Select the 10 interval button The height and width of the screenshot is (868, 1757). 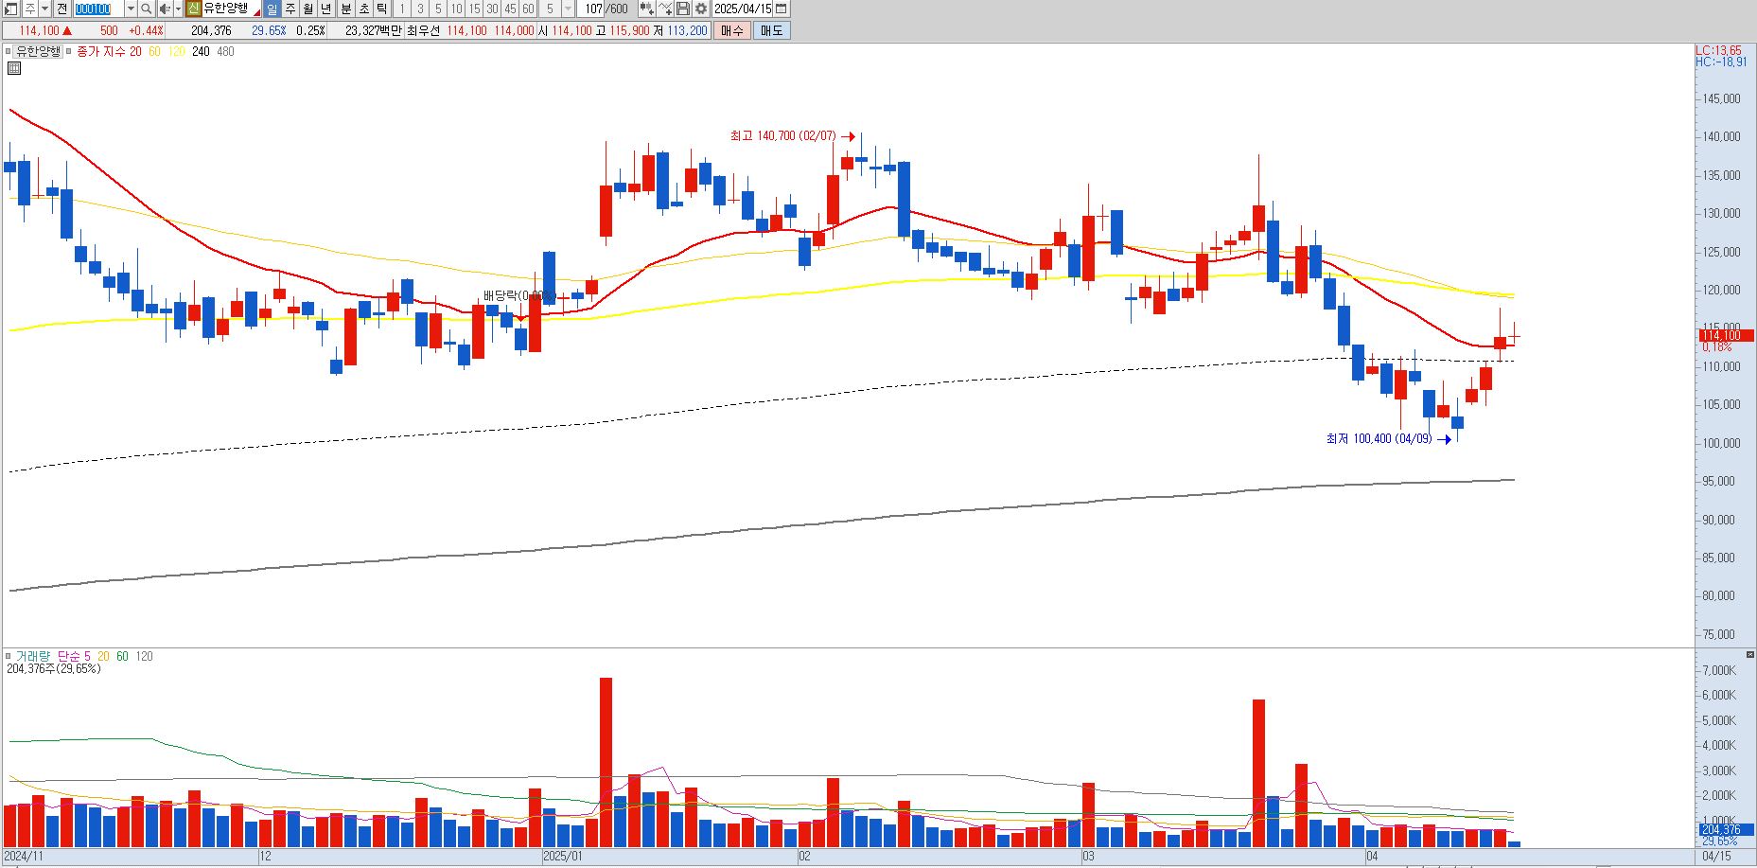[456, 9]
